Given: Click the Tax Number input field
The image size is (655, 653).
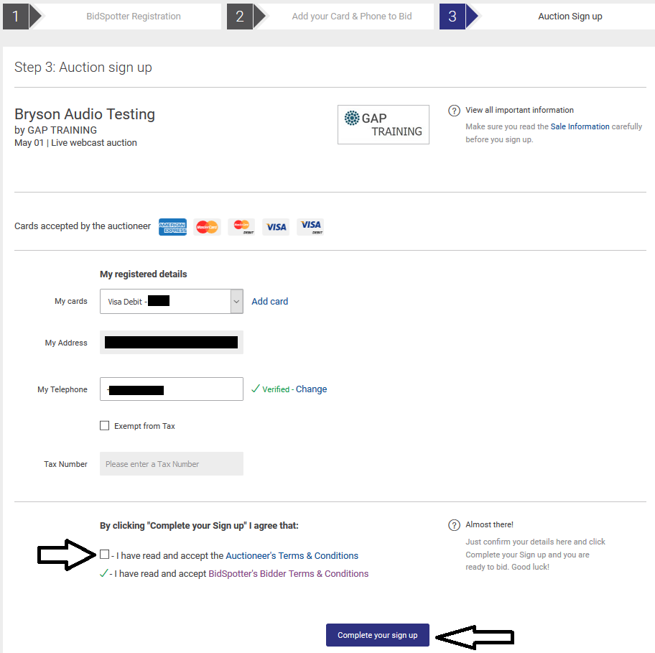Looking at the screenshot, I should (171, 464).
